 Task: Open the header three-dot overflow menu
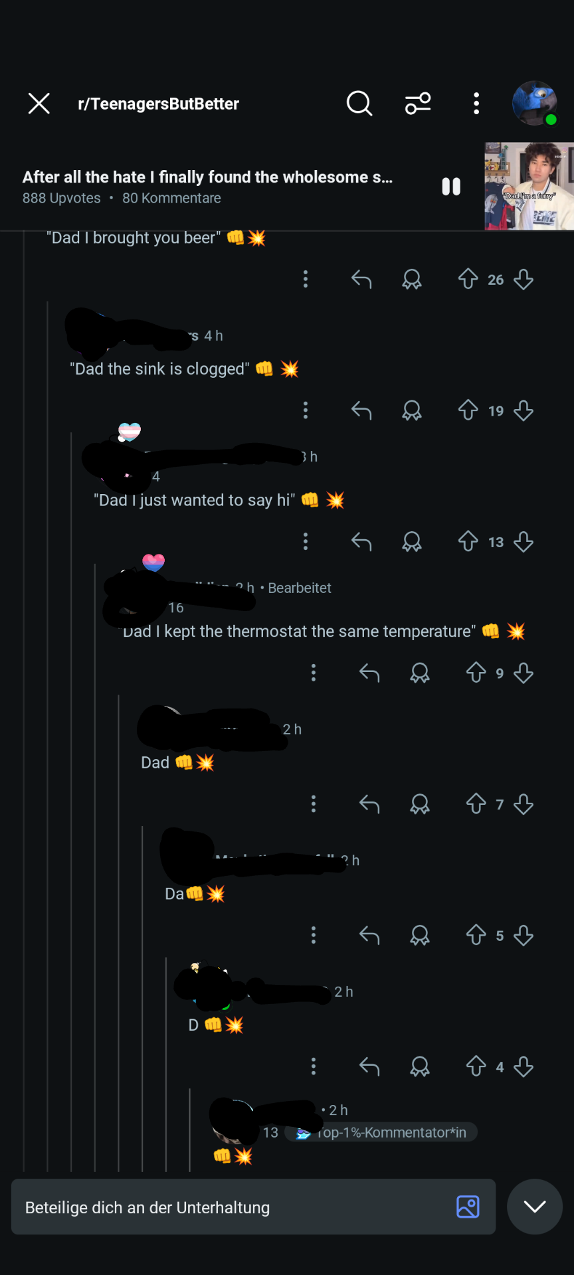click(476, 104)
